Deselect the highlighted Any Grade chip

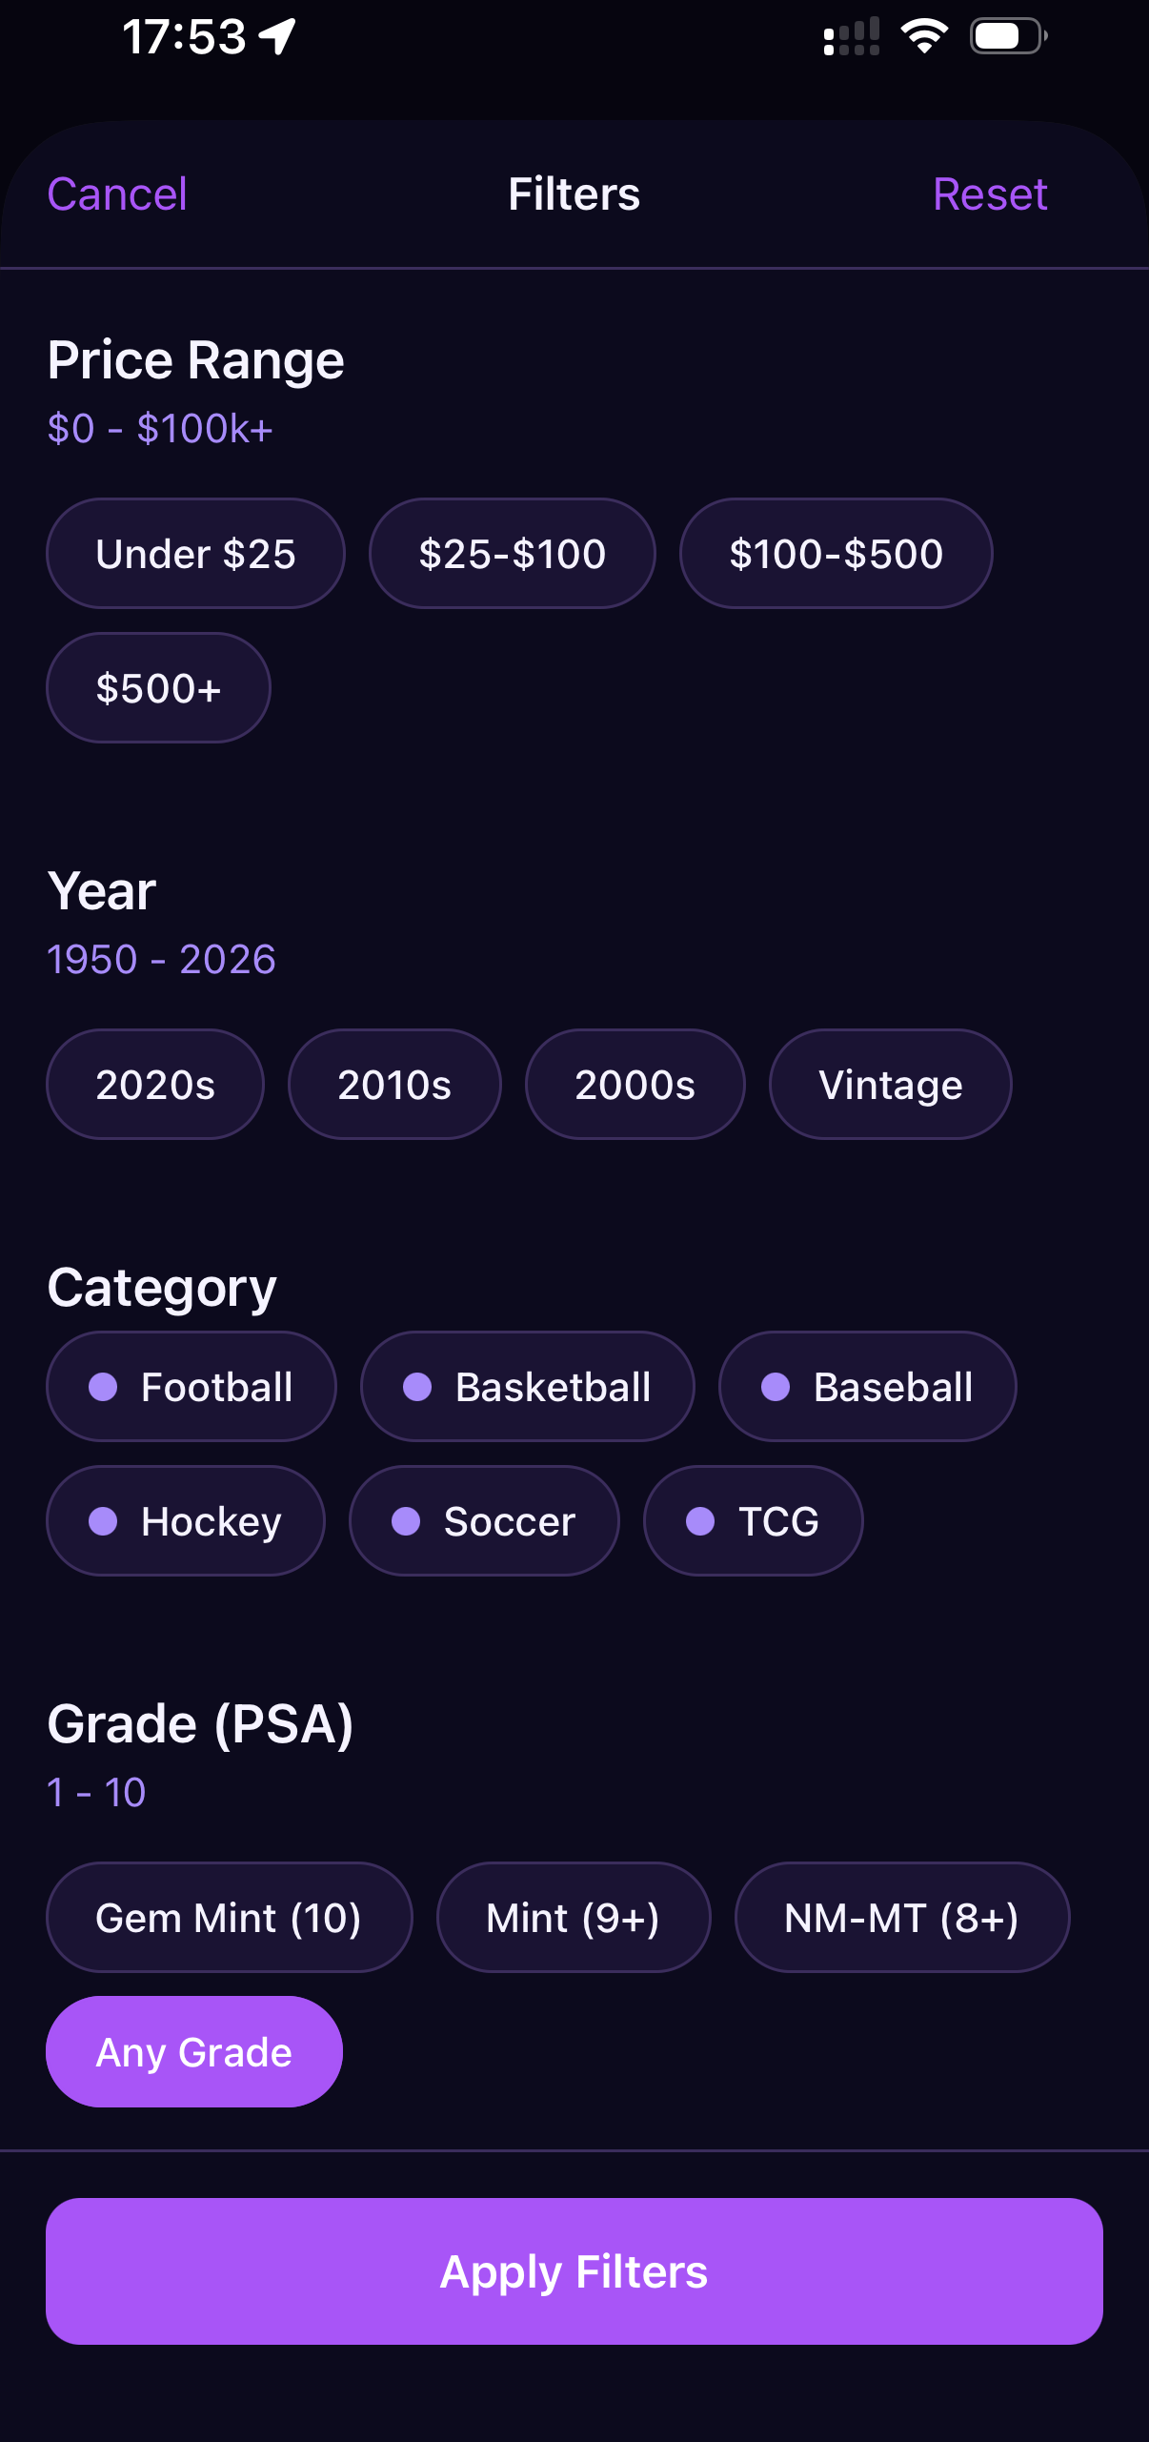(194, 2052)
